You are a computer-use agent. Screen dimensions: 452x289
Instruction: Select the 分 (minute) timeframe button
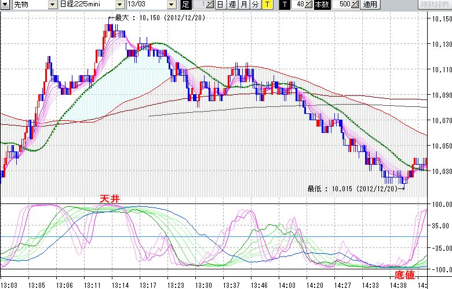tap(255, 5)
